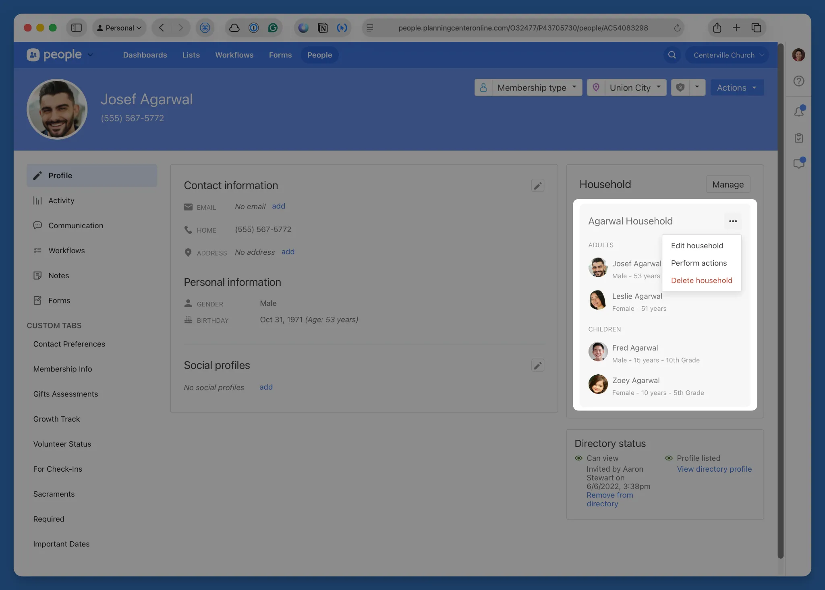The height and width of the screenshot is (590, 825).
Task: Click the Can view eye indicator
Action: (578, 458)
